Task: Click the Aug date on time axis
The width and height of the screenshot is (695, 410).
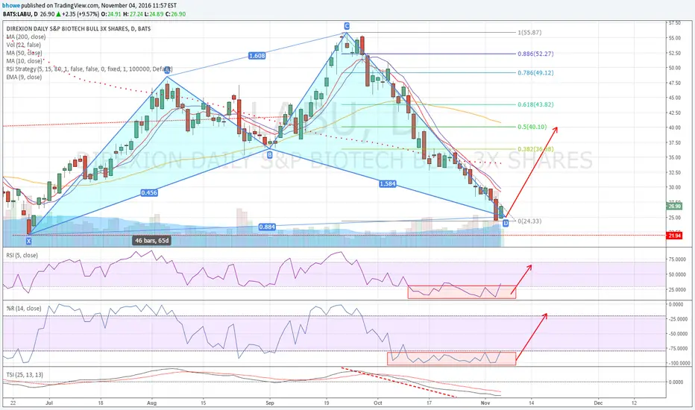Action: click(x=151, y=403)
